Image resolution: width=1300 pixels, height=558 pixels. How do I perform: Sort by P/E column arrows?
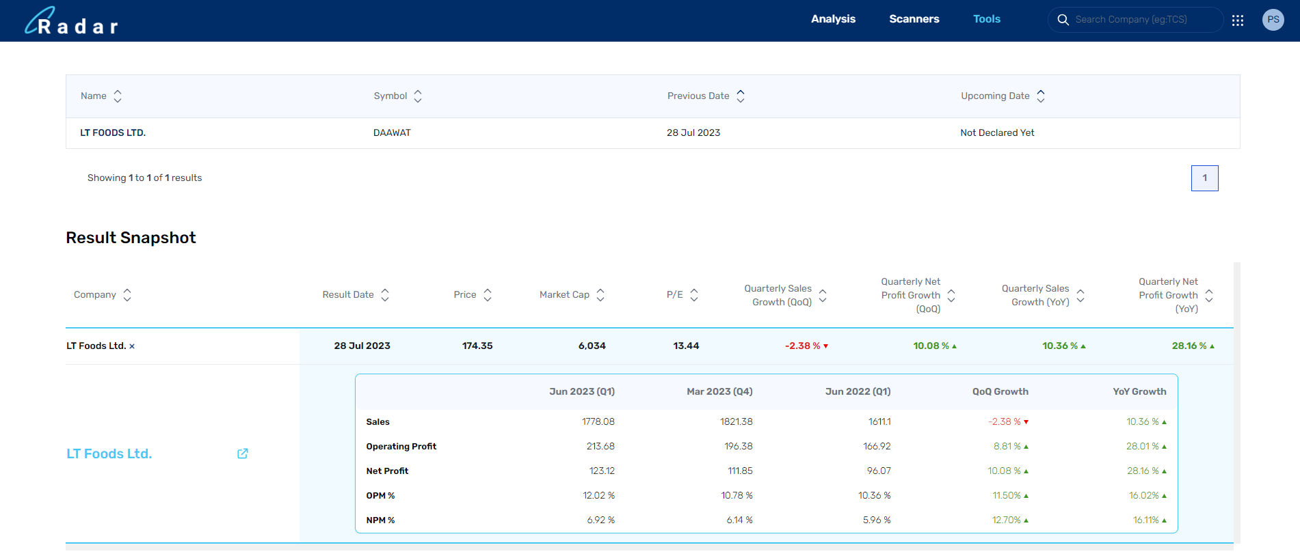coord(694,295)
